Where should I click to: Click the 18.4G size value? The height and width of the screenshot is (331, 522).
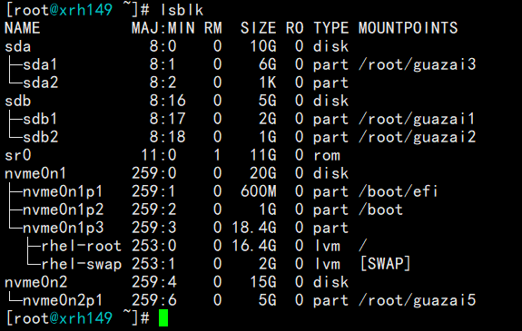(x=254, y=228)
